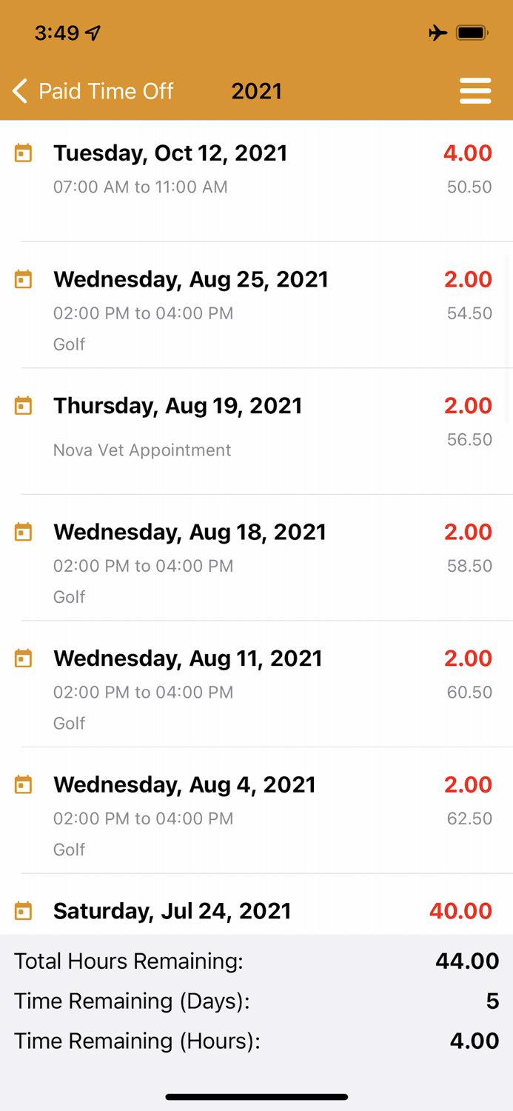Open the Tuesday, Oct 12, 2021 entry
Screen dimensions: 513x1111
[x=170, y=153]
